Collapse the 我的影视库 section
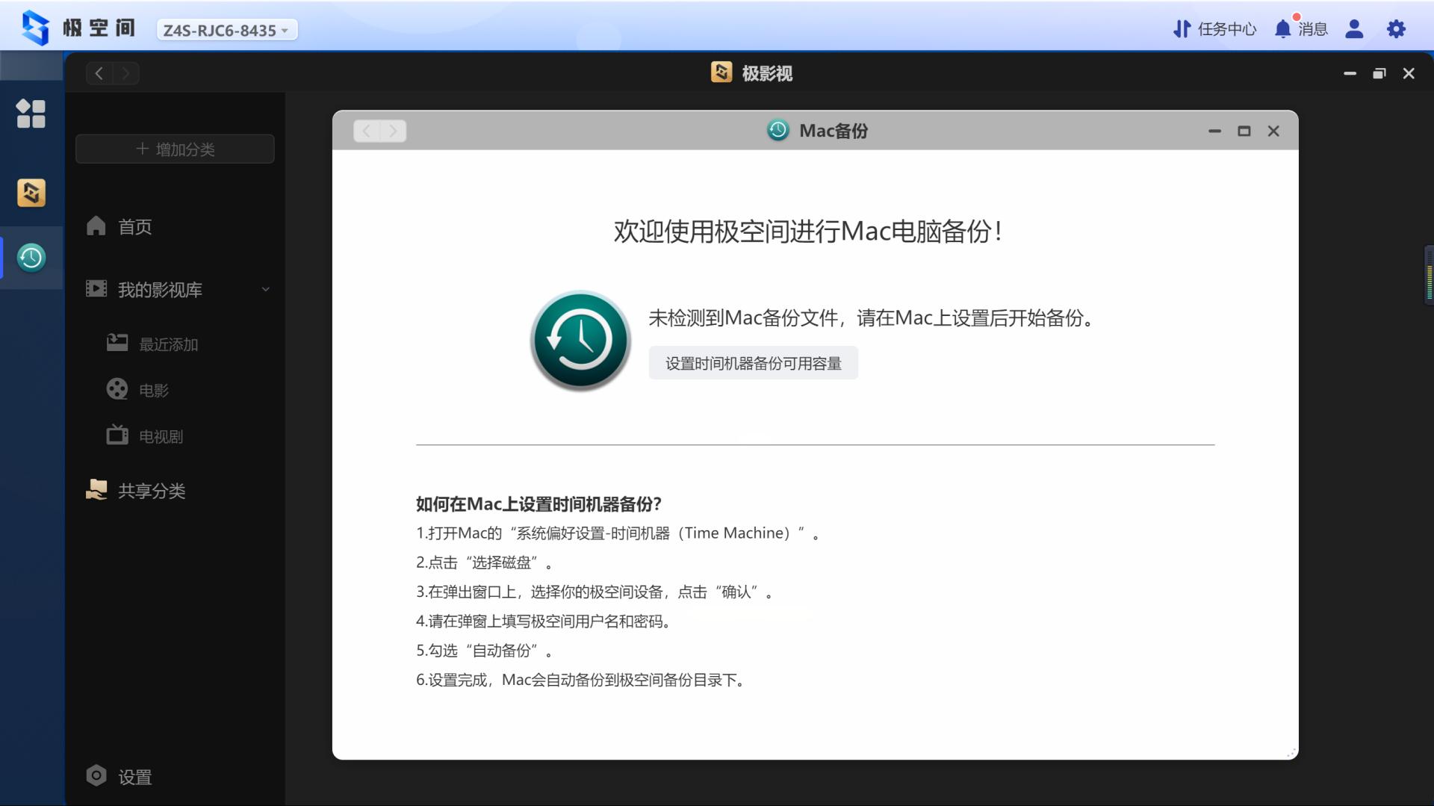Viewport: 1434px width, 806px height. 266,289
